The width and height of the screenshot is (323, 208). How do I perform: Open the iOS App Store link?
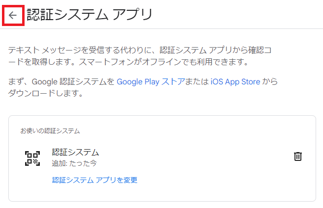(235, 82)
